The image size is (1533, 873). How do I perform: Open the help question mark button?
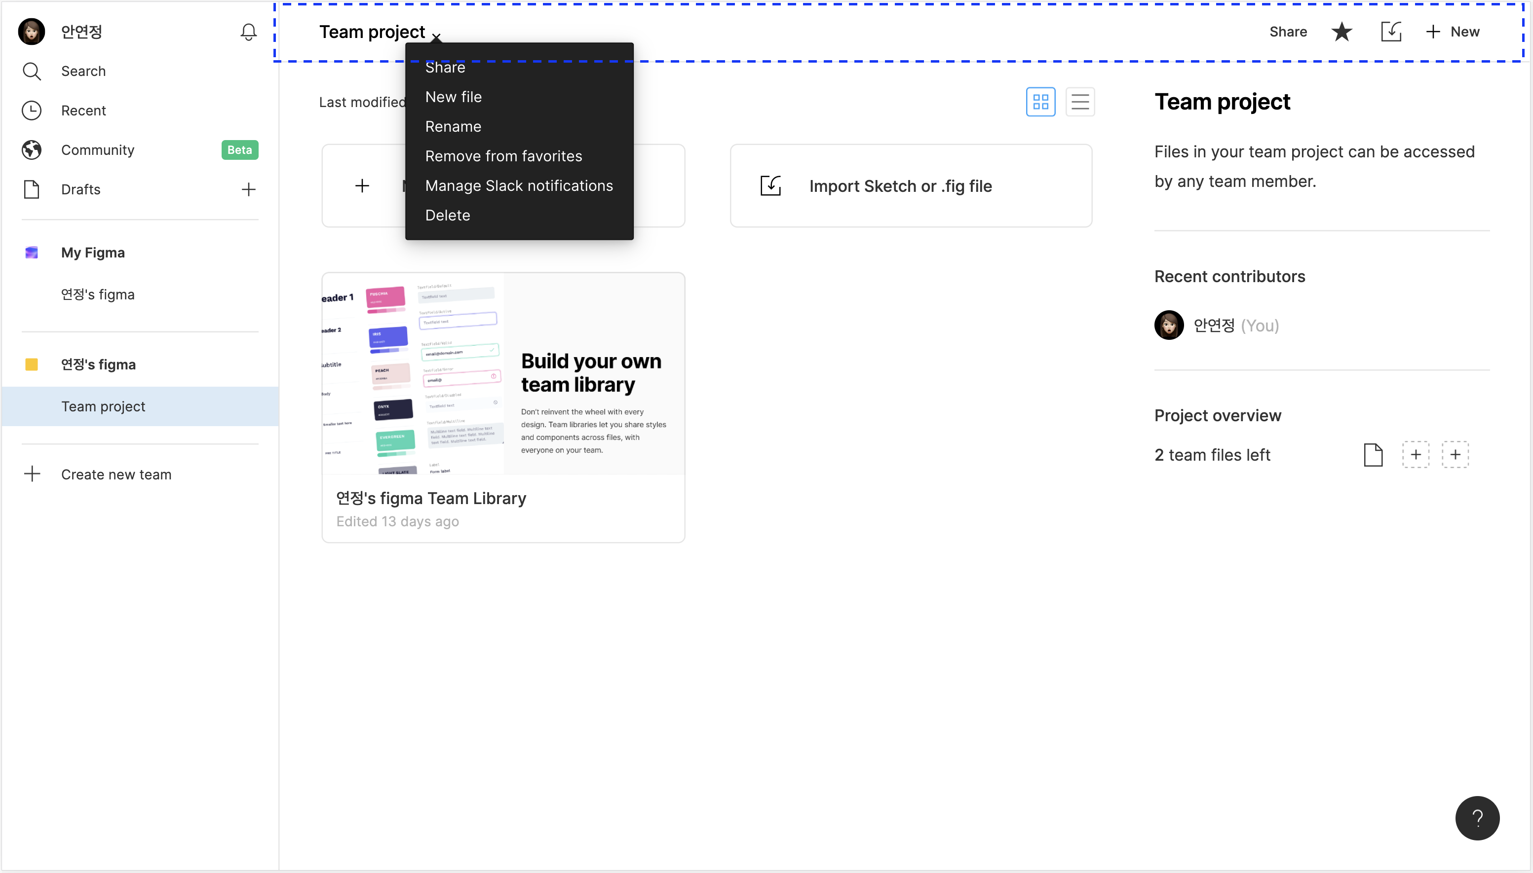coord(1477,818)
